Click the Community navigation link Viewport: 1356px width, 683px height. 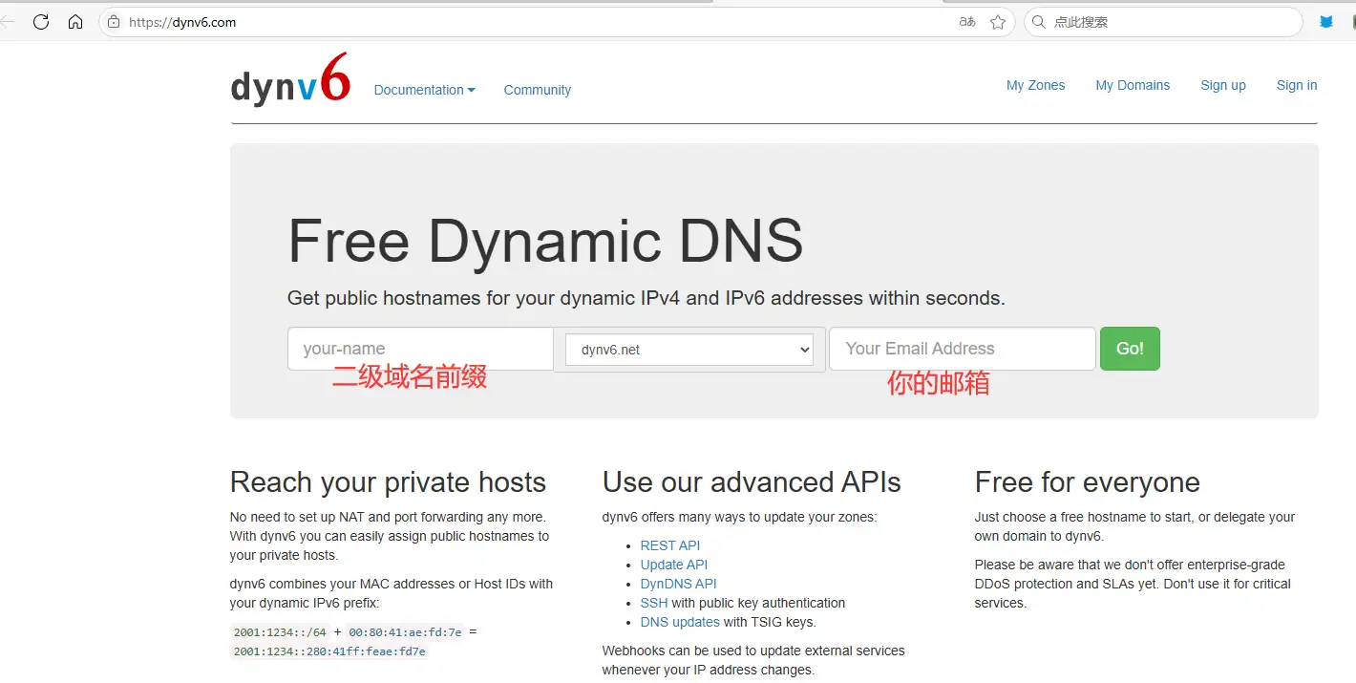[537, 90]
